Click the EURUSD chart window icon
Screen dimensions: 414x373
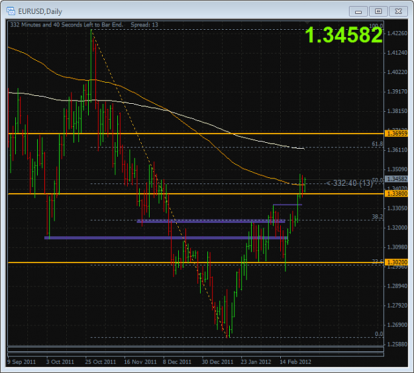(x=11, y=11)
